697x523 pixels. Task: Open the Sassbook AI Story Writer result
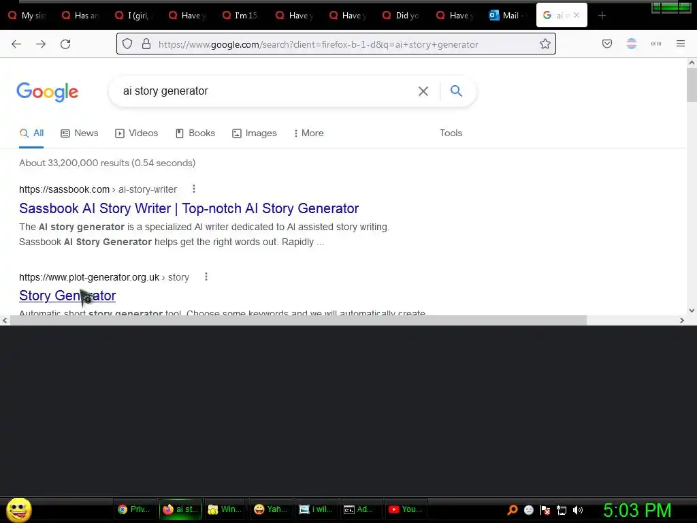coord(189,208)
